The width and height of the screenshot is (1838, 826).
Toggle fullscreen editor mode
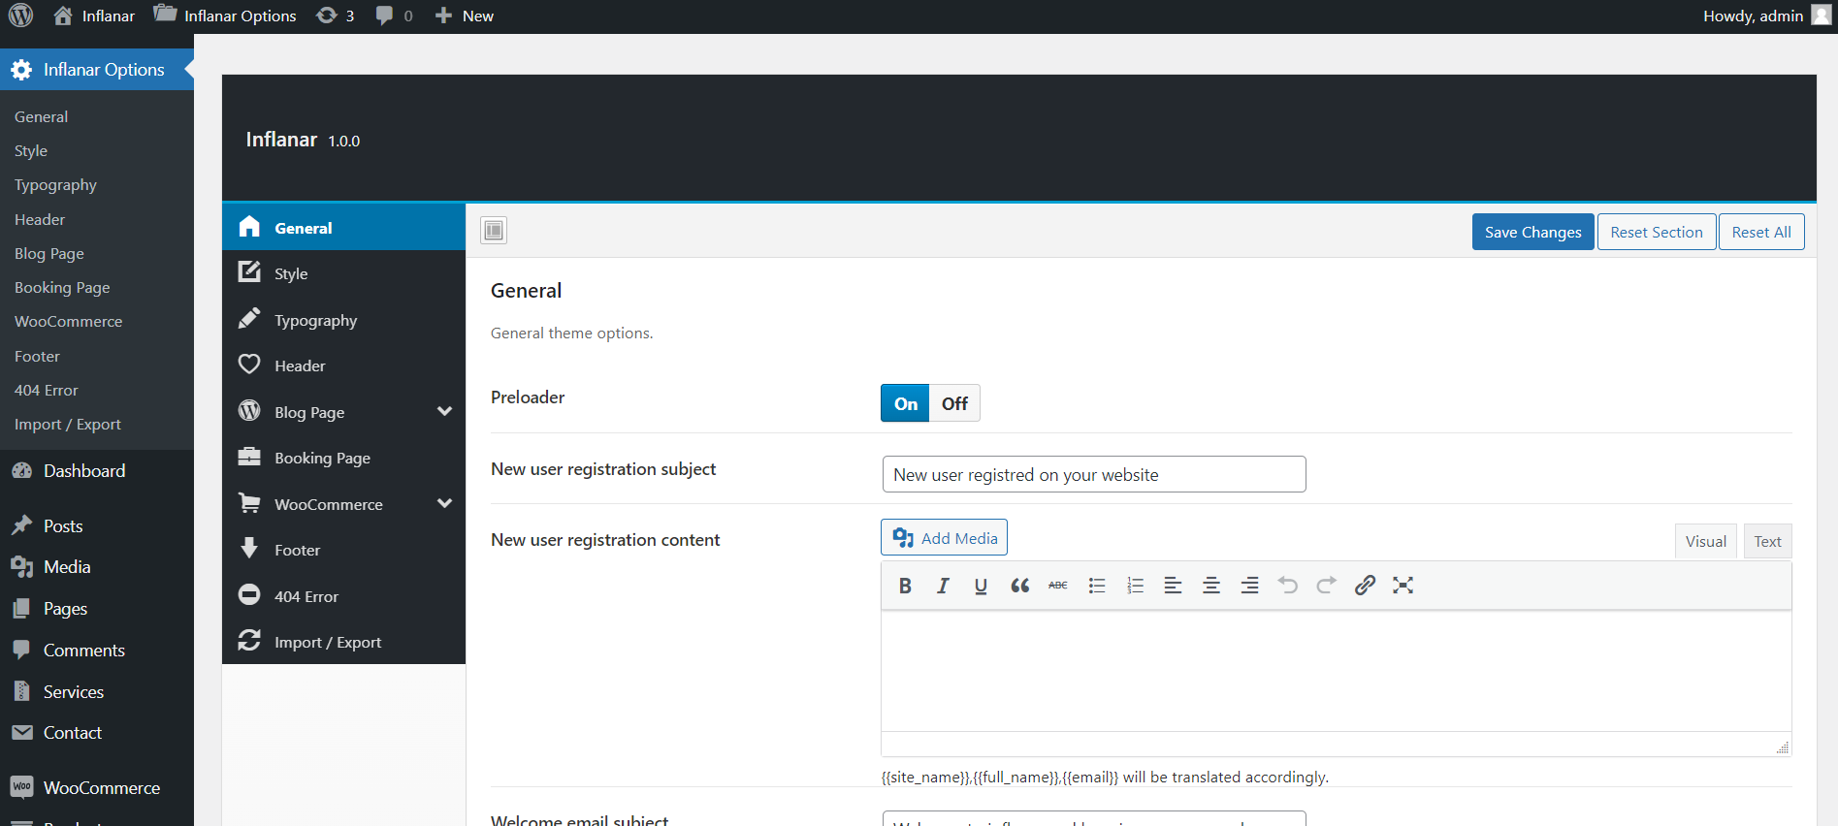click(1403, 586)
